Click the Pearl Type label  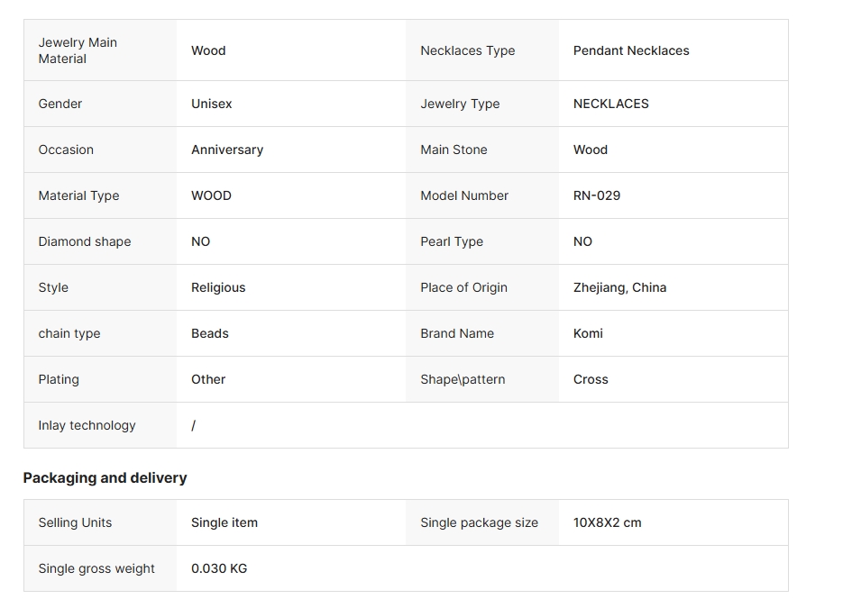click(x=452, y=241)
